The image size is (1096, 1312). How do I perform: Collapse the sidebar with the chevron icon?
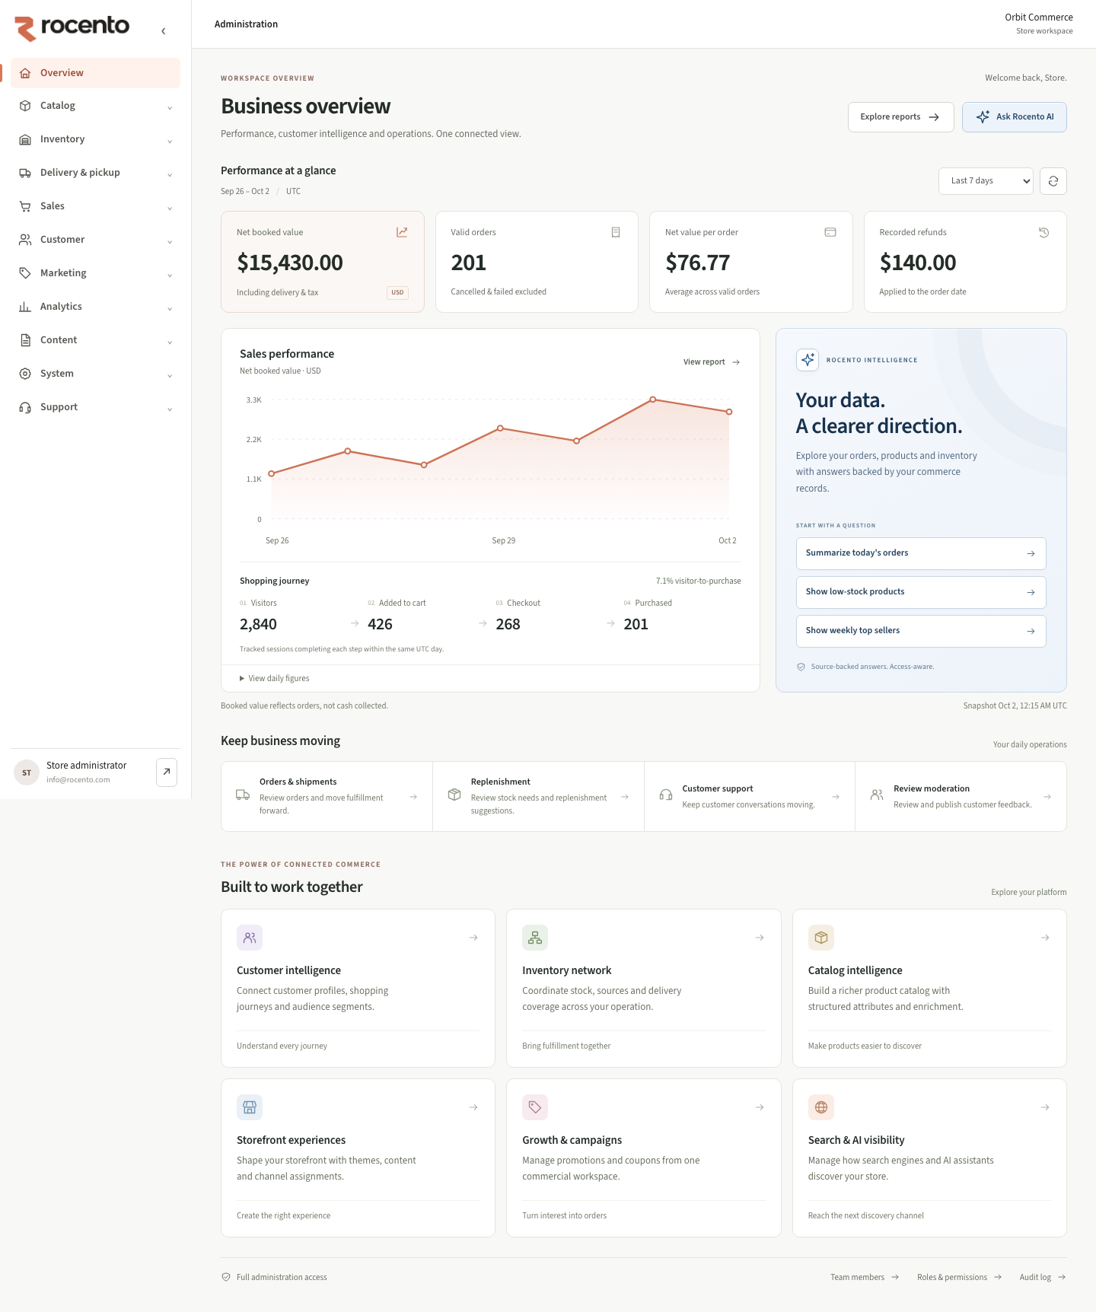click(164, 31)
